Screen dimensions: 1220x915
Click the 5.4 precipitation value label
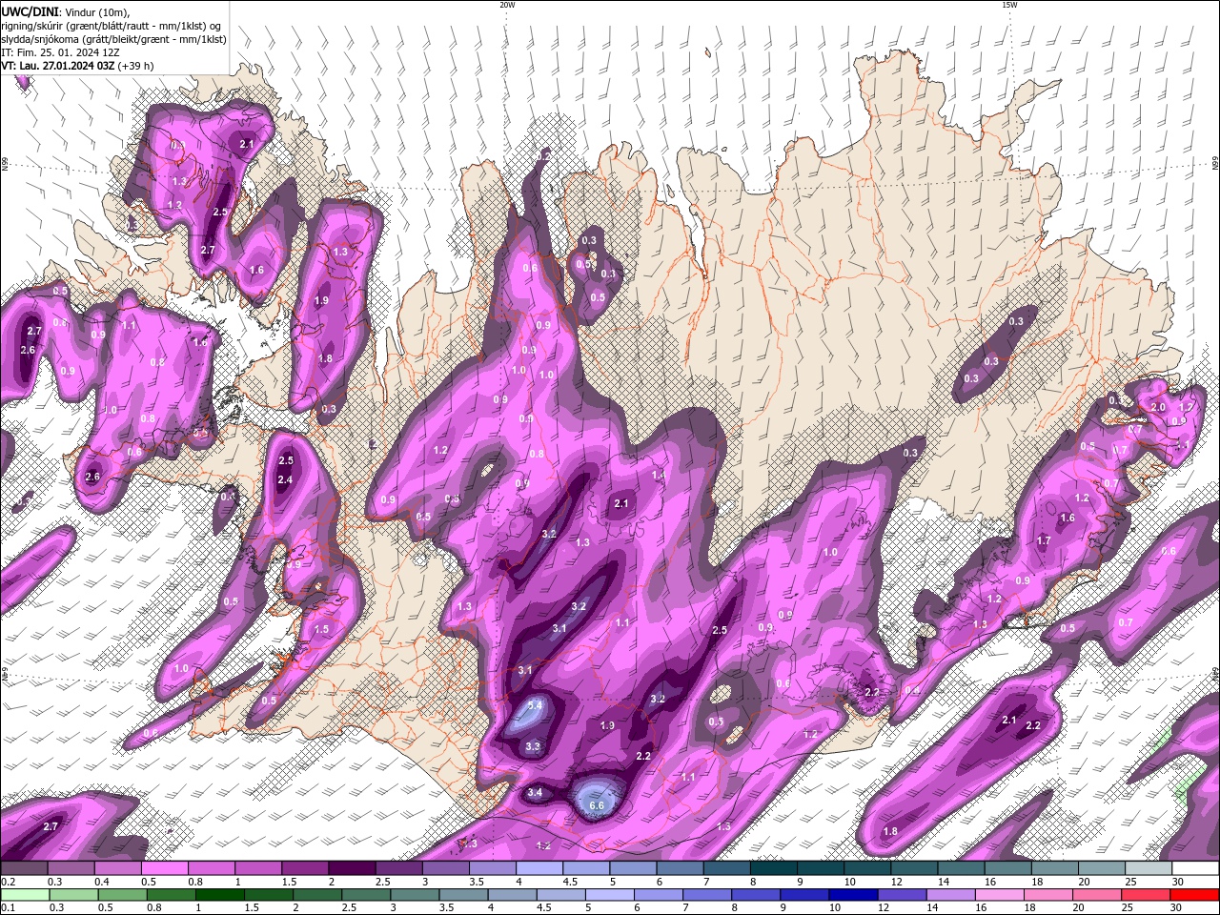coord(535,704)
